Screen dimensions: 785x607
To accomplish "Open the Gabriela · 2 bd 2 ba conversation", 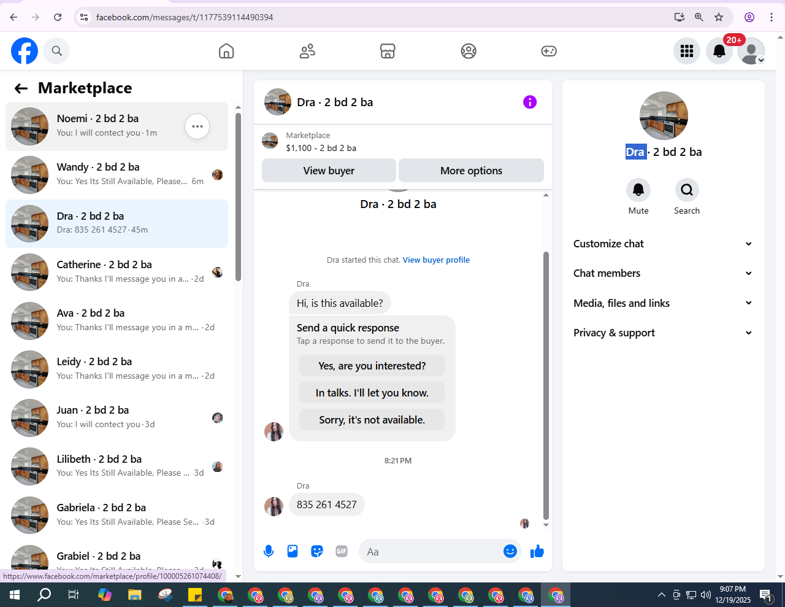I will pyautogui.click(x=117, y=515).
